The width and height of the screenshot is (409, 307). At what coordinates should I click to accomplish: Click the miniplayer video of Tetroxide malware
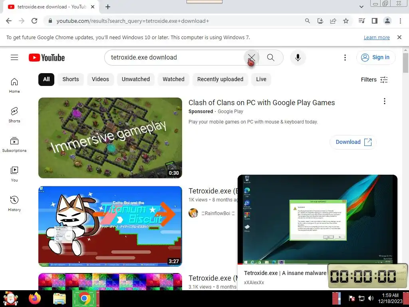click(318, 219)
